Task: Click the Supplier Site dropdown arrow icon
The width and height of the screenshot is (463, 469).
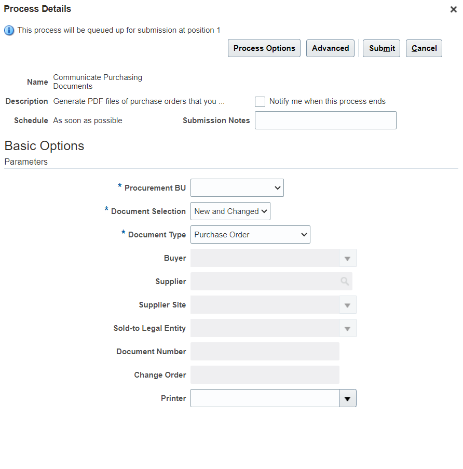Action: tap(347, 304)
